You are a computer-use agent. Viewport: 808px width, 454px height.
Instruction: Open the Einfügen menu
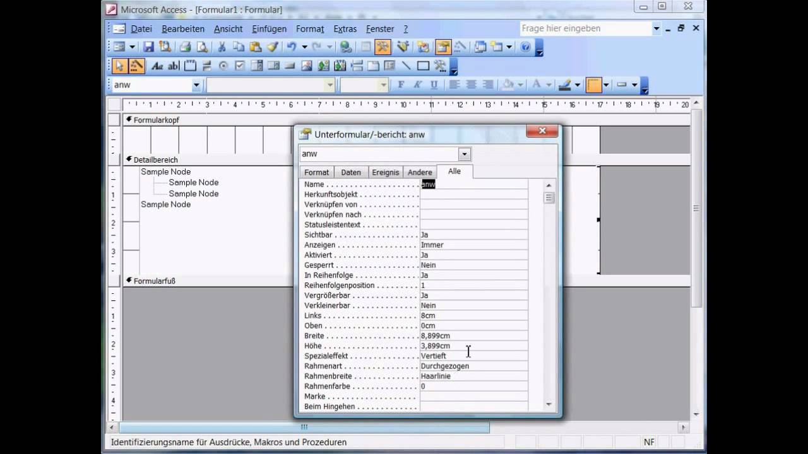[x=269, y=29]
